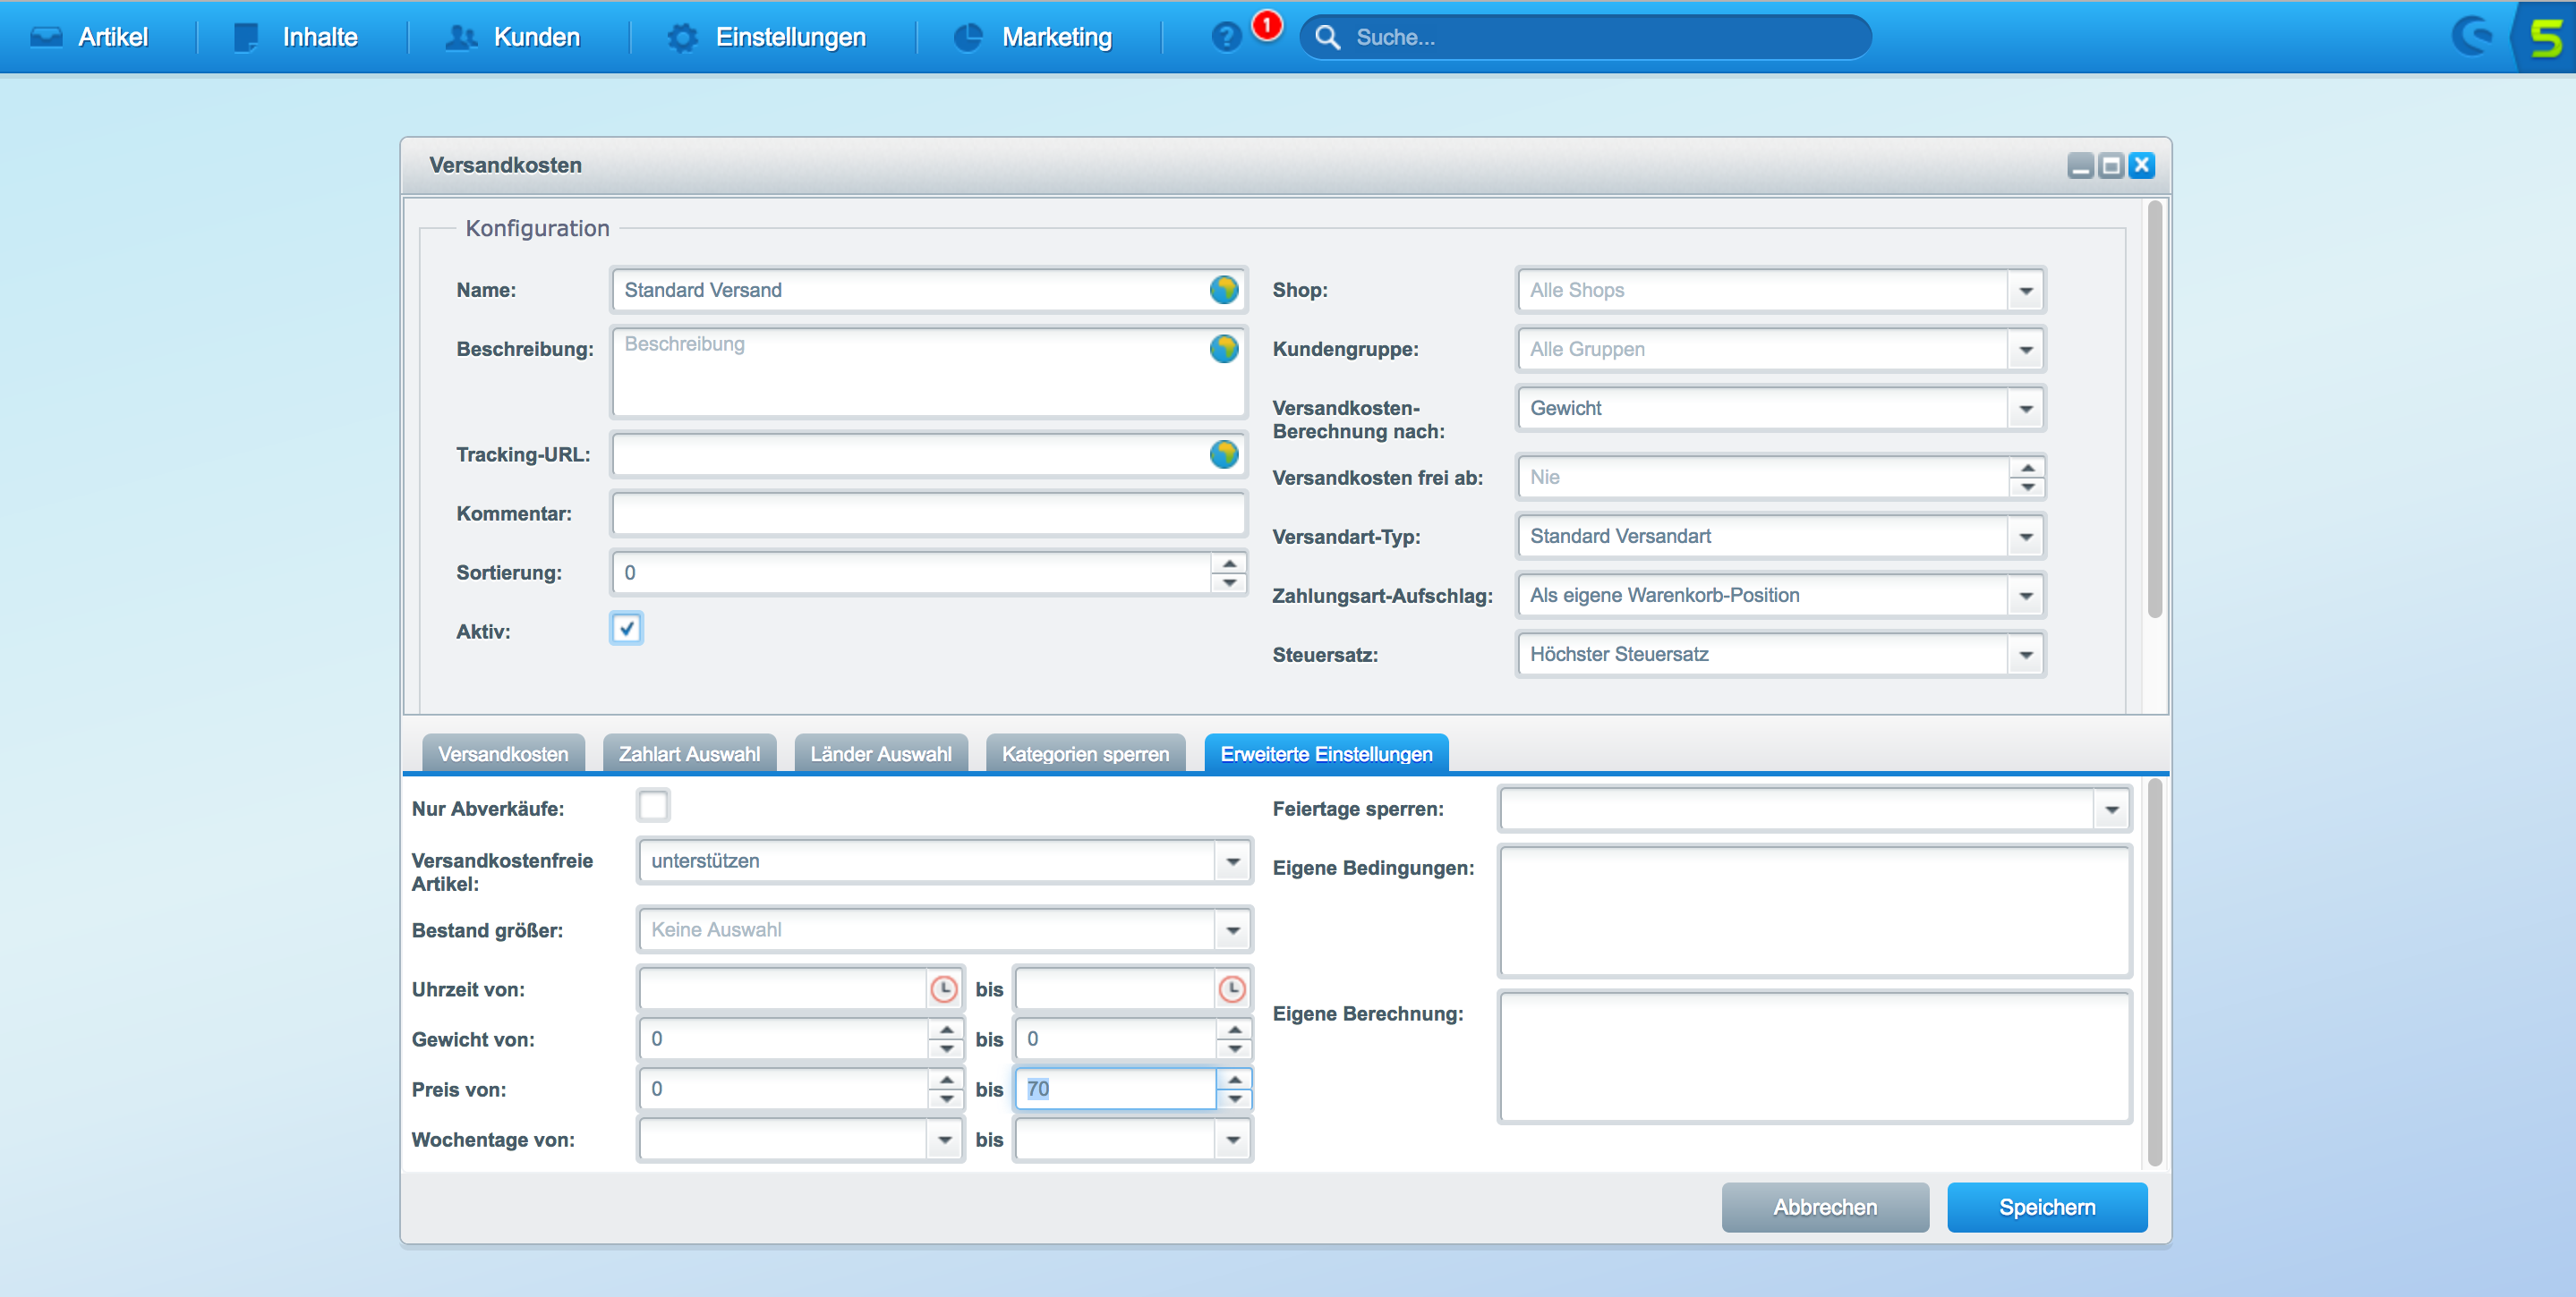This screenshot has height=1297, width=2576.
Task: Open the Steuersatz dropdown
Action: click(2026, 655)
